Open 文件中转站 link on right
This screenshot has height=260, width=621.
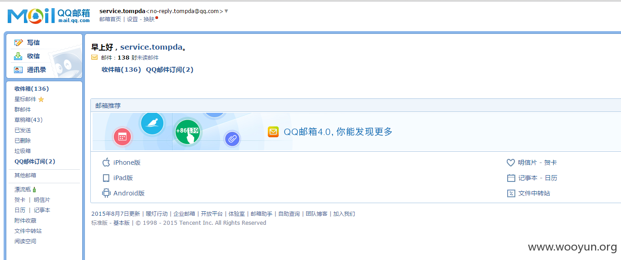(x=534, y=193)
